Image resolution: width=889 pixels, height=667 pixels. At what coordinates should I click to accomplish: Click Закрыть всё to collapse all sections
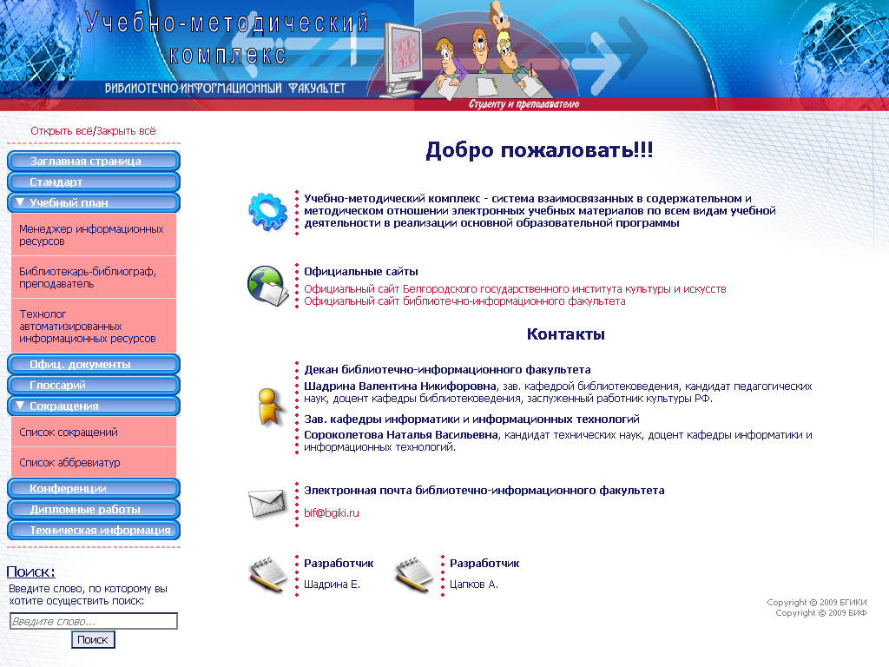tap(126, 131)
